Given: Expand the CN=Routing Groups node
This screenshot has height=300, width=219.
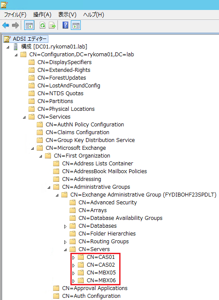Looking at the screenshot, I should pos(65,242).
